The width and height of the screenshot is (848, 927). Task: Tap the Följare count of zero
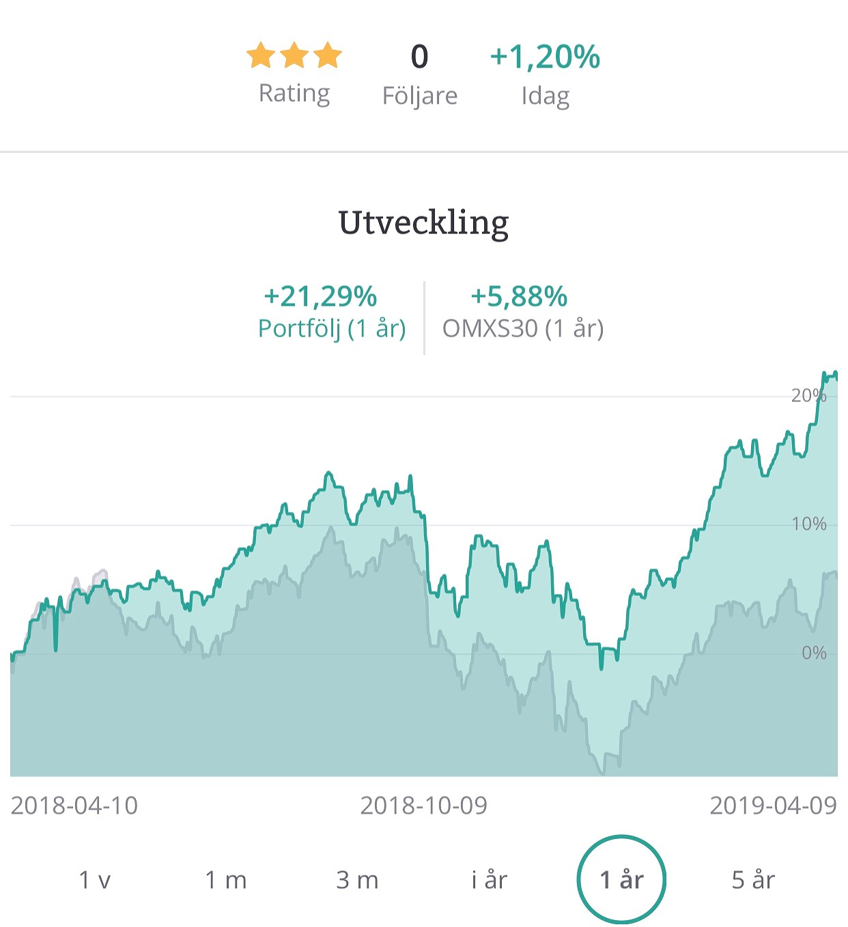click(x=420, y=57)
